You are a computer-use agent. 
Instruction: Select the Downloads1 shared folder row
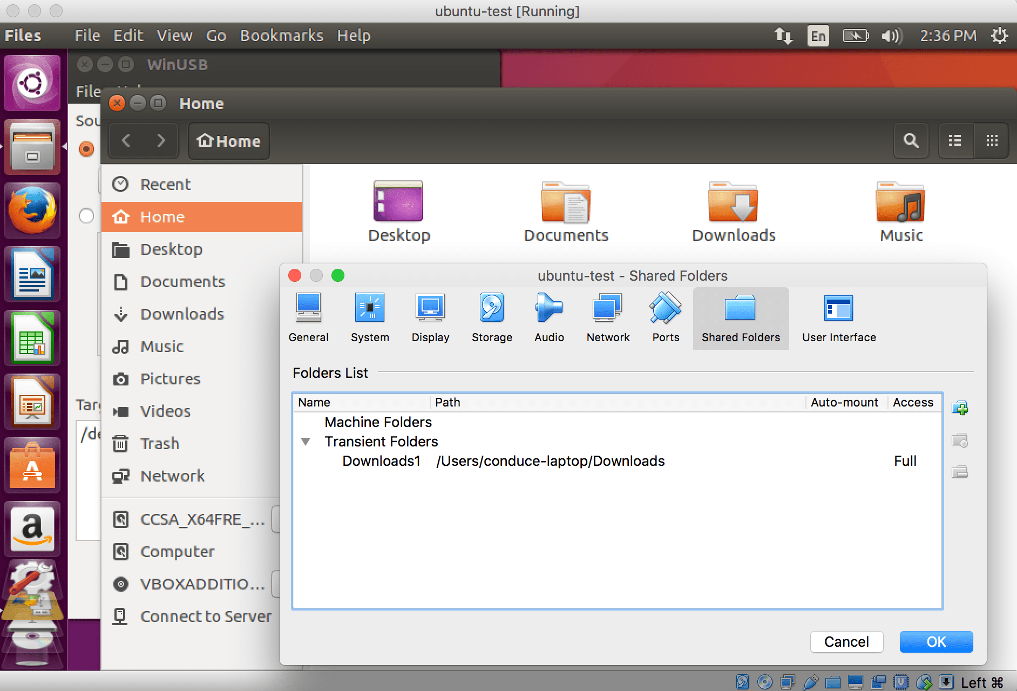coord(617,461)
